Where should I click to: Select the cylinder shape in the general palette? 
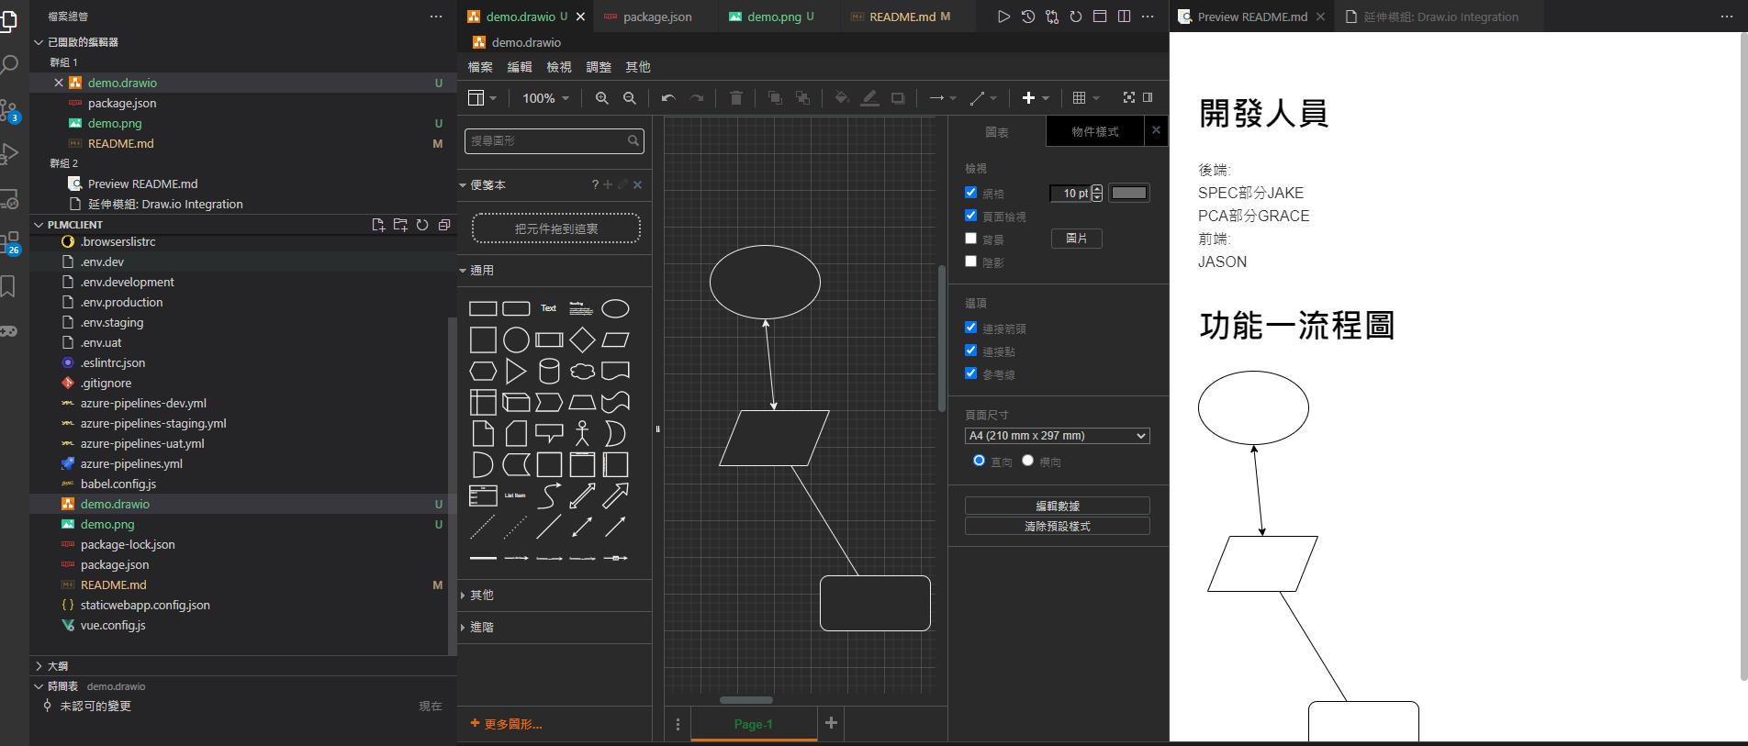549,371
